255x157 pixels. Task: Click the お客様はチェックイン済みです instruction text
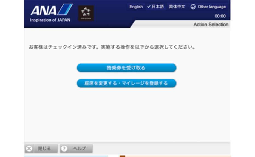(112, 47)
